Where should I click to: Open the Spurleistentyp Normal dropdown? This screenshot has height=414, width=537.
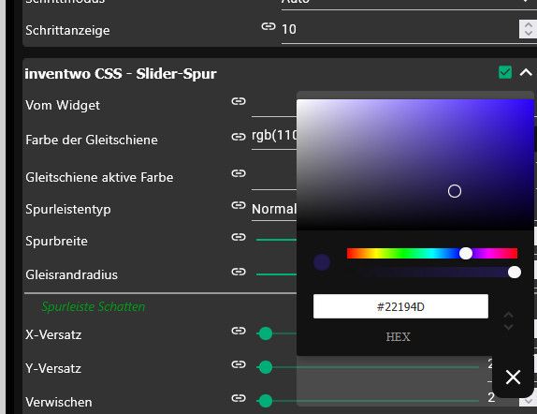[x=274, y=210]
